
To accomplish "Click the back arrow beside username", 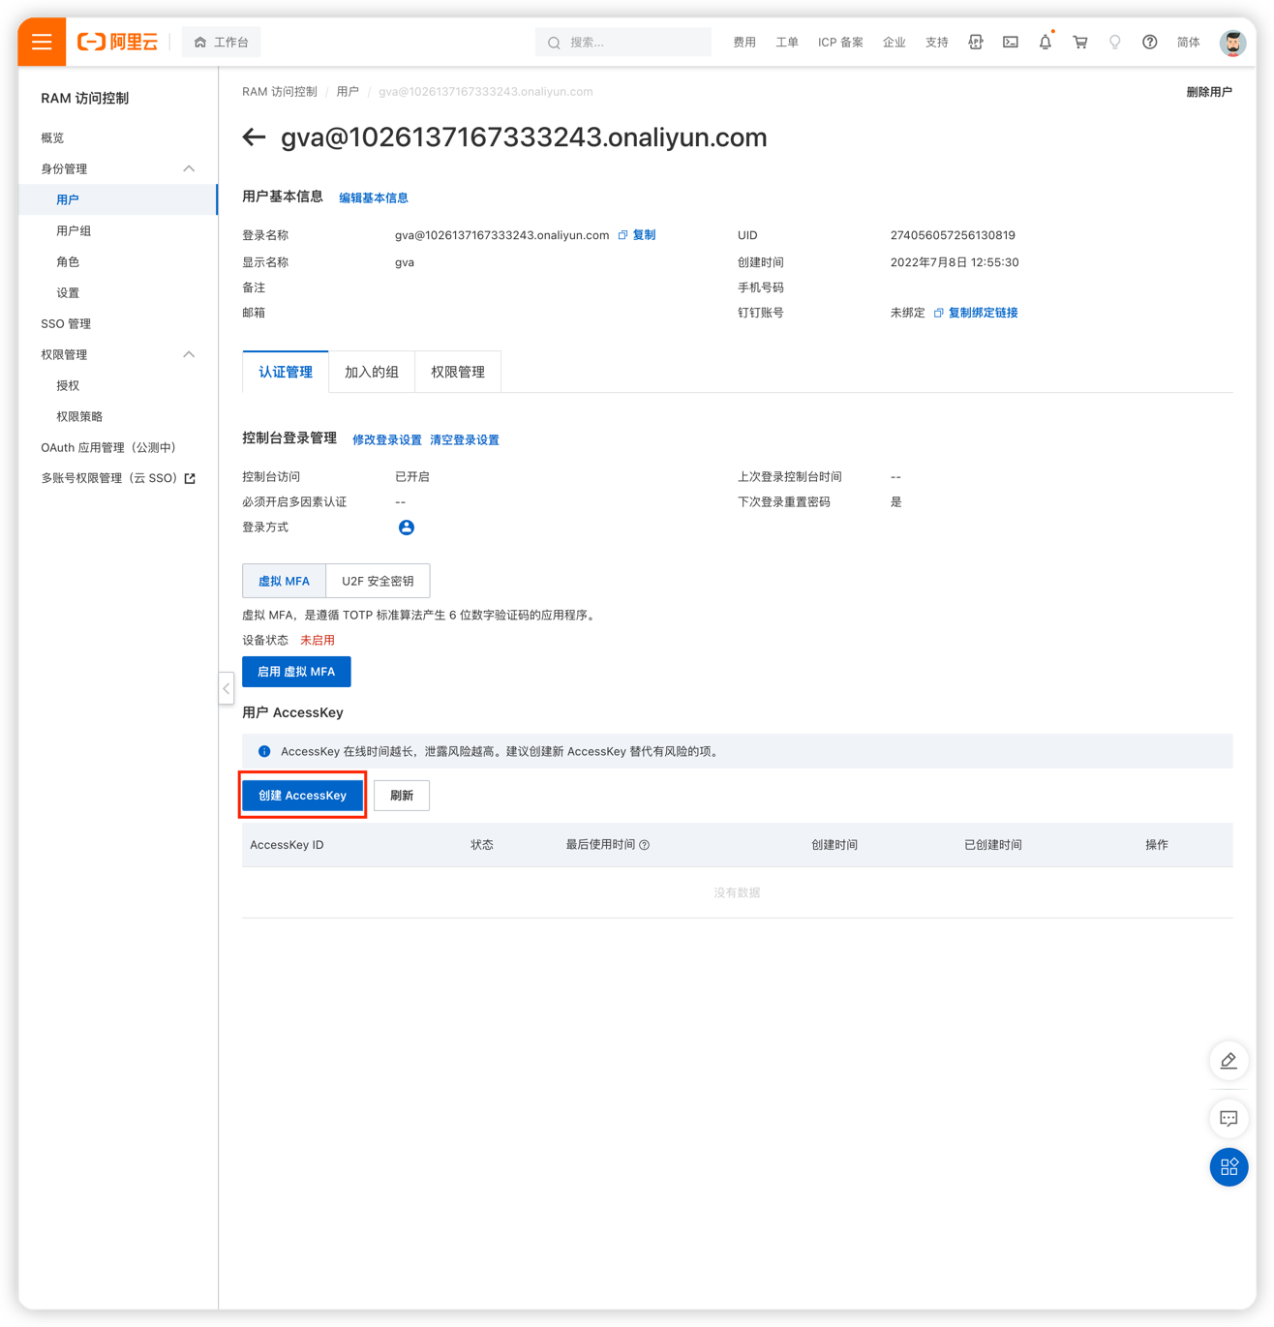I will [254, 137].
